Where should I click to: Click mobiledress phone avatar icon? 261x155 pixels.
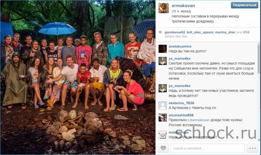tap(163, 135)
